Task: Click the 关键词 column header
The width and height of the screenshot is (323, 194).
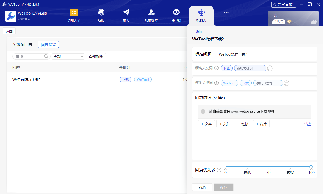Action: click(x=125, y=67)
